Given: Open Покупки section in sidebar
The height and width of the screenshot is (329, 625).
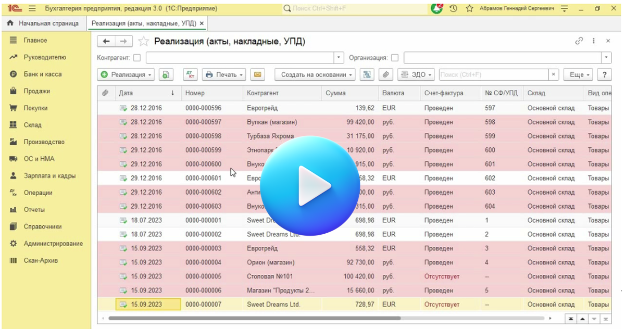Looking at the screenshot, I should [x=35, y=108].
